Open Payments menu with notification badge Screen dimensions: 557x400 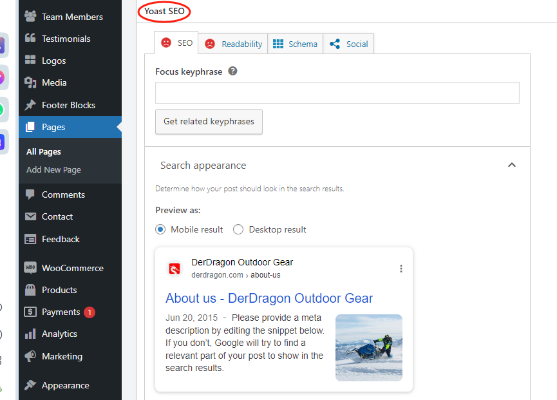click(x=60, y=312)
